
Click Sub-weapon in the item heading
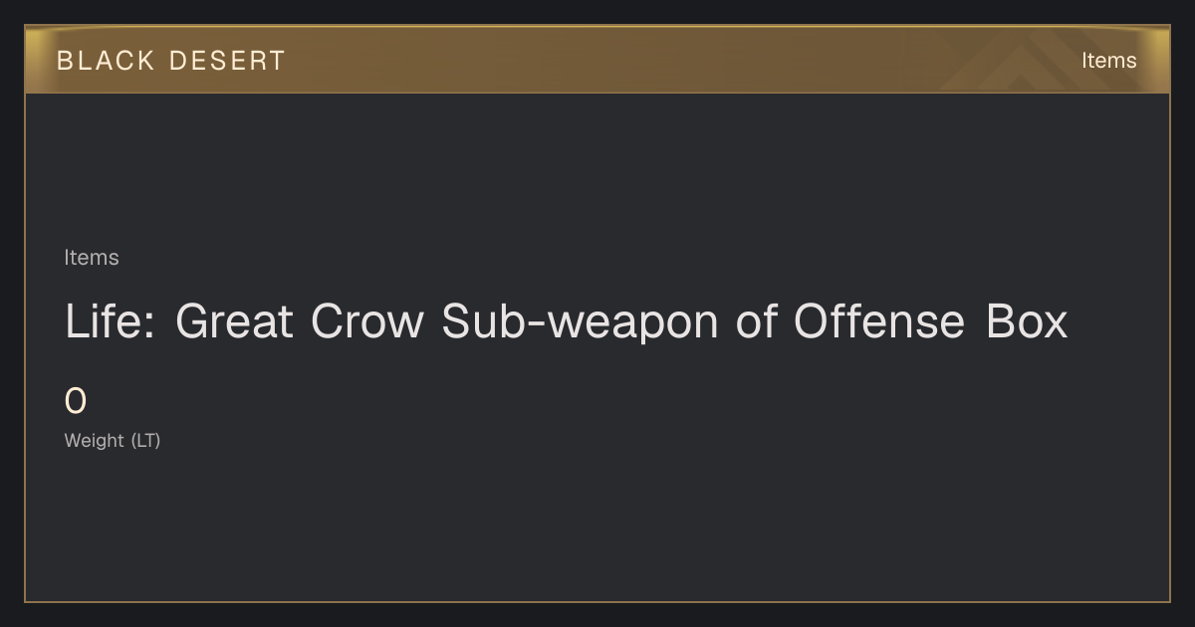point(580,321)
